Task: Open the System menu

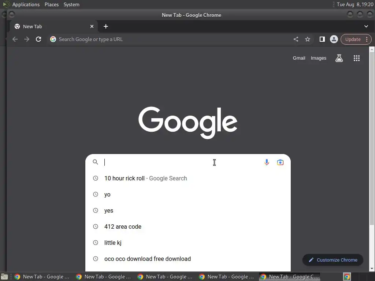Action: 71,4
